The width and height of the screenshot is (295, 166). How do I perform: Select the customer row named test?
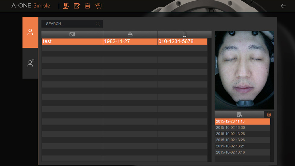[125, 42]
